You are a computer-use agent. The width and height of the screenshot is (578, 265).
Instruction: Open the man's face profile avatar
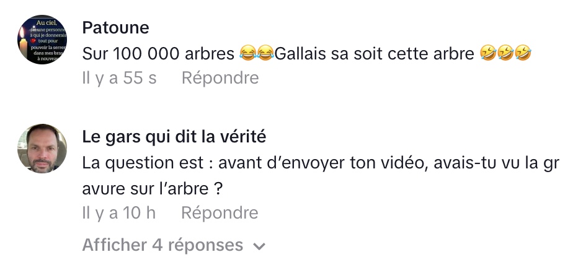pos(42,149)
